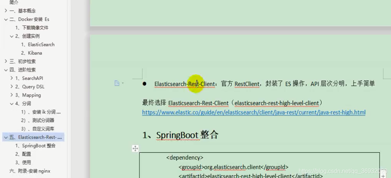Expand the 3、Mapping chevron
This screenshot has height=178, width=391.
[x=12, y=95]
